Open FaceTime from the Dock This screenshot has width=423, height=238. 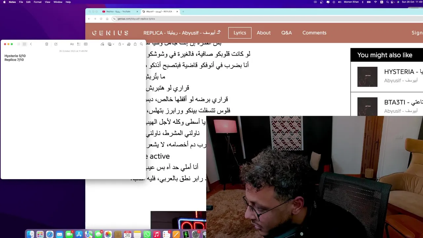(69, 234)
